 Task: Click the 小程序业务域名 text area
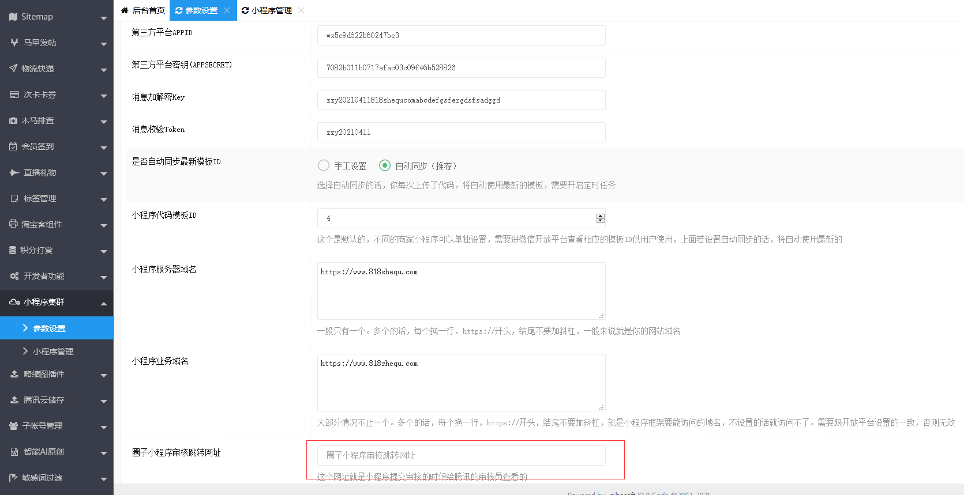[x=461, y=383]
